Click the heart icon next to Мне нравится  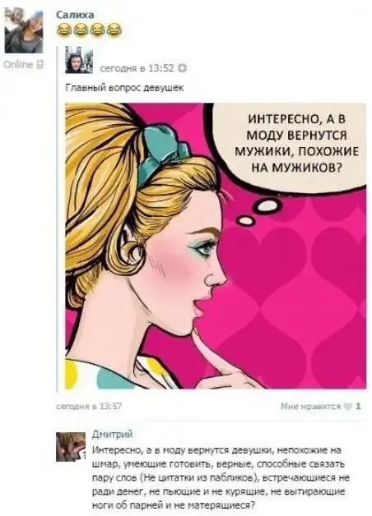348,407
